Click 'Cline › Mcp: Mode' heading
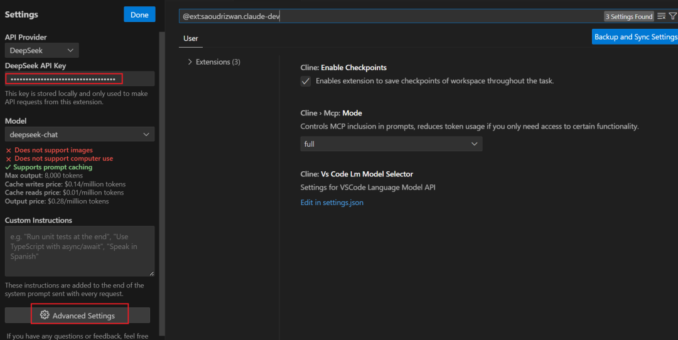Viewport: 678px width, 340px height. coord(331,113)
